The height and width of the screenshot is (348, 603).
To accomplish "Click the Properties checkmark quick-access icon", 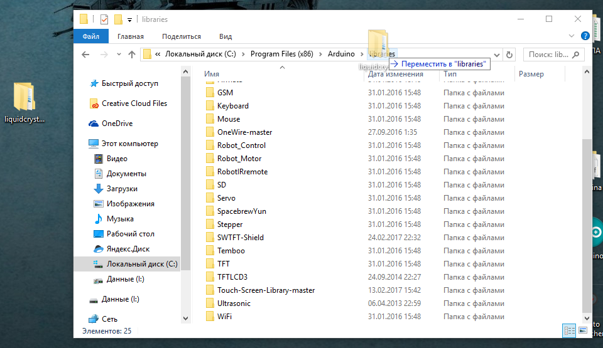I will [104, 19].
